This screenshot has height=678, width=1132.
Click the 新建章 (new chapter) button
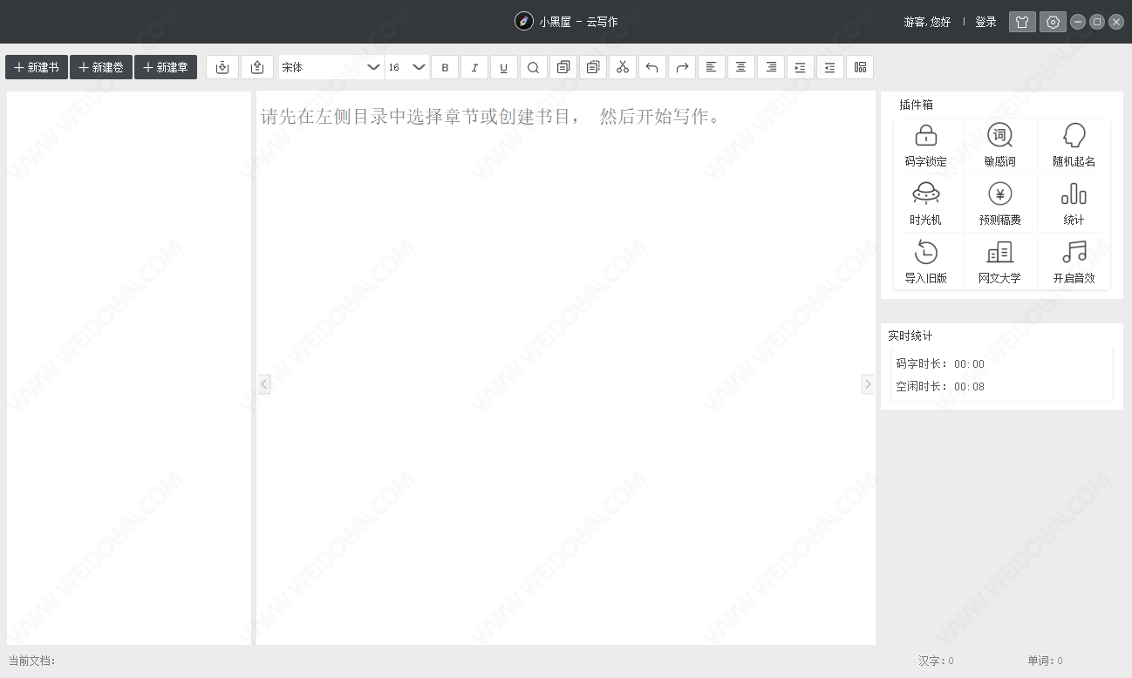pyautogui.click(x=166, y=67)
